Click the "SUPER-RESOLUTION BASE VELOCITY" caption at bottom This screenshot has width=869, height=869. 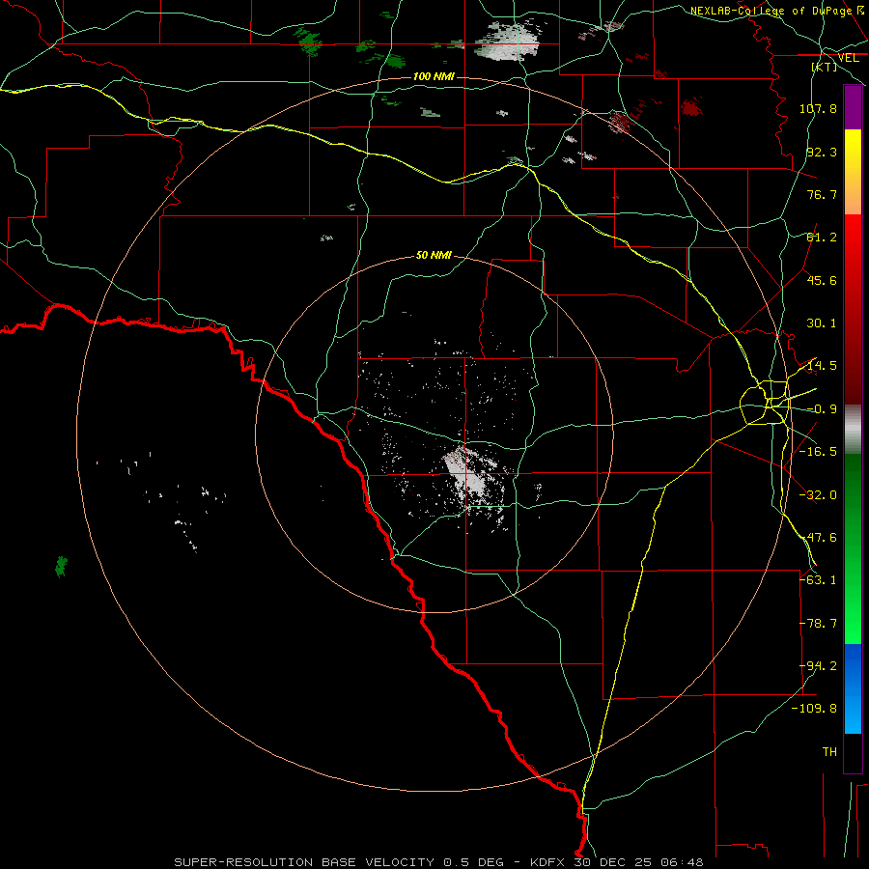click(x=304, y=862)
